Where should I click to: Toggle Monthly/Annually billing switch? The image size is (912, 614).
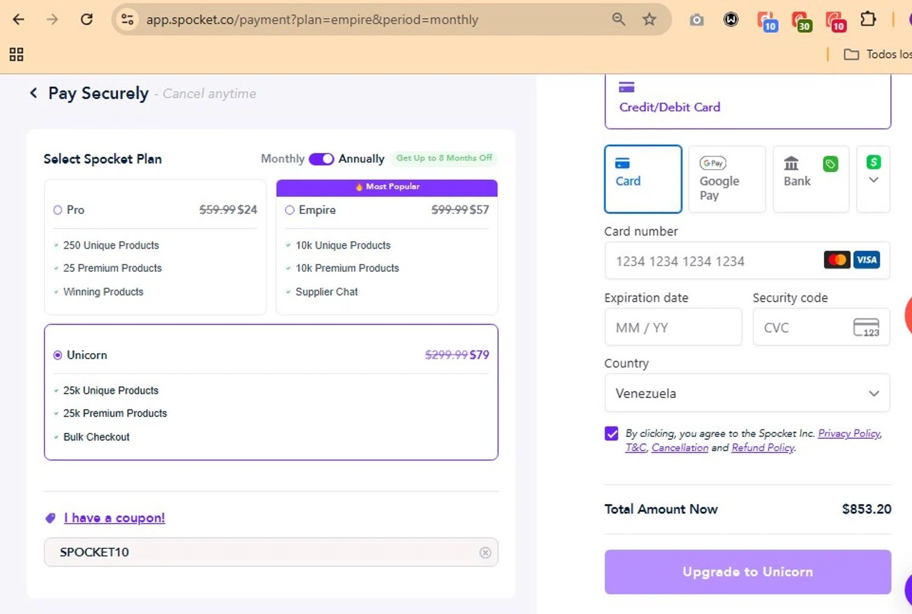pos(321,159)
